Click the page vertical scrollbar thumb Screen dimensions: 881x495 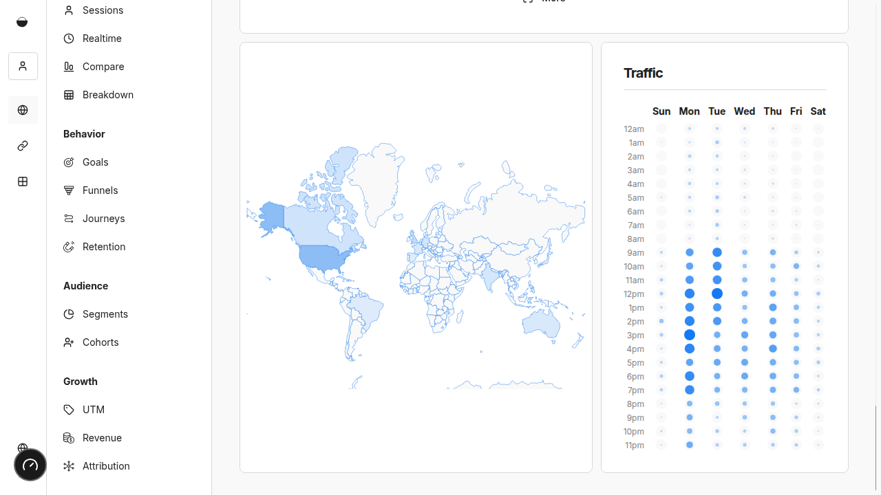[876, 447]
